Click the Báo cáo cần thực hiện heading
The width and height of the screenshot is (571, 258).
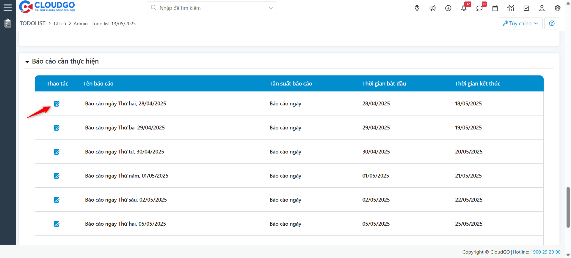(65, 61)
